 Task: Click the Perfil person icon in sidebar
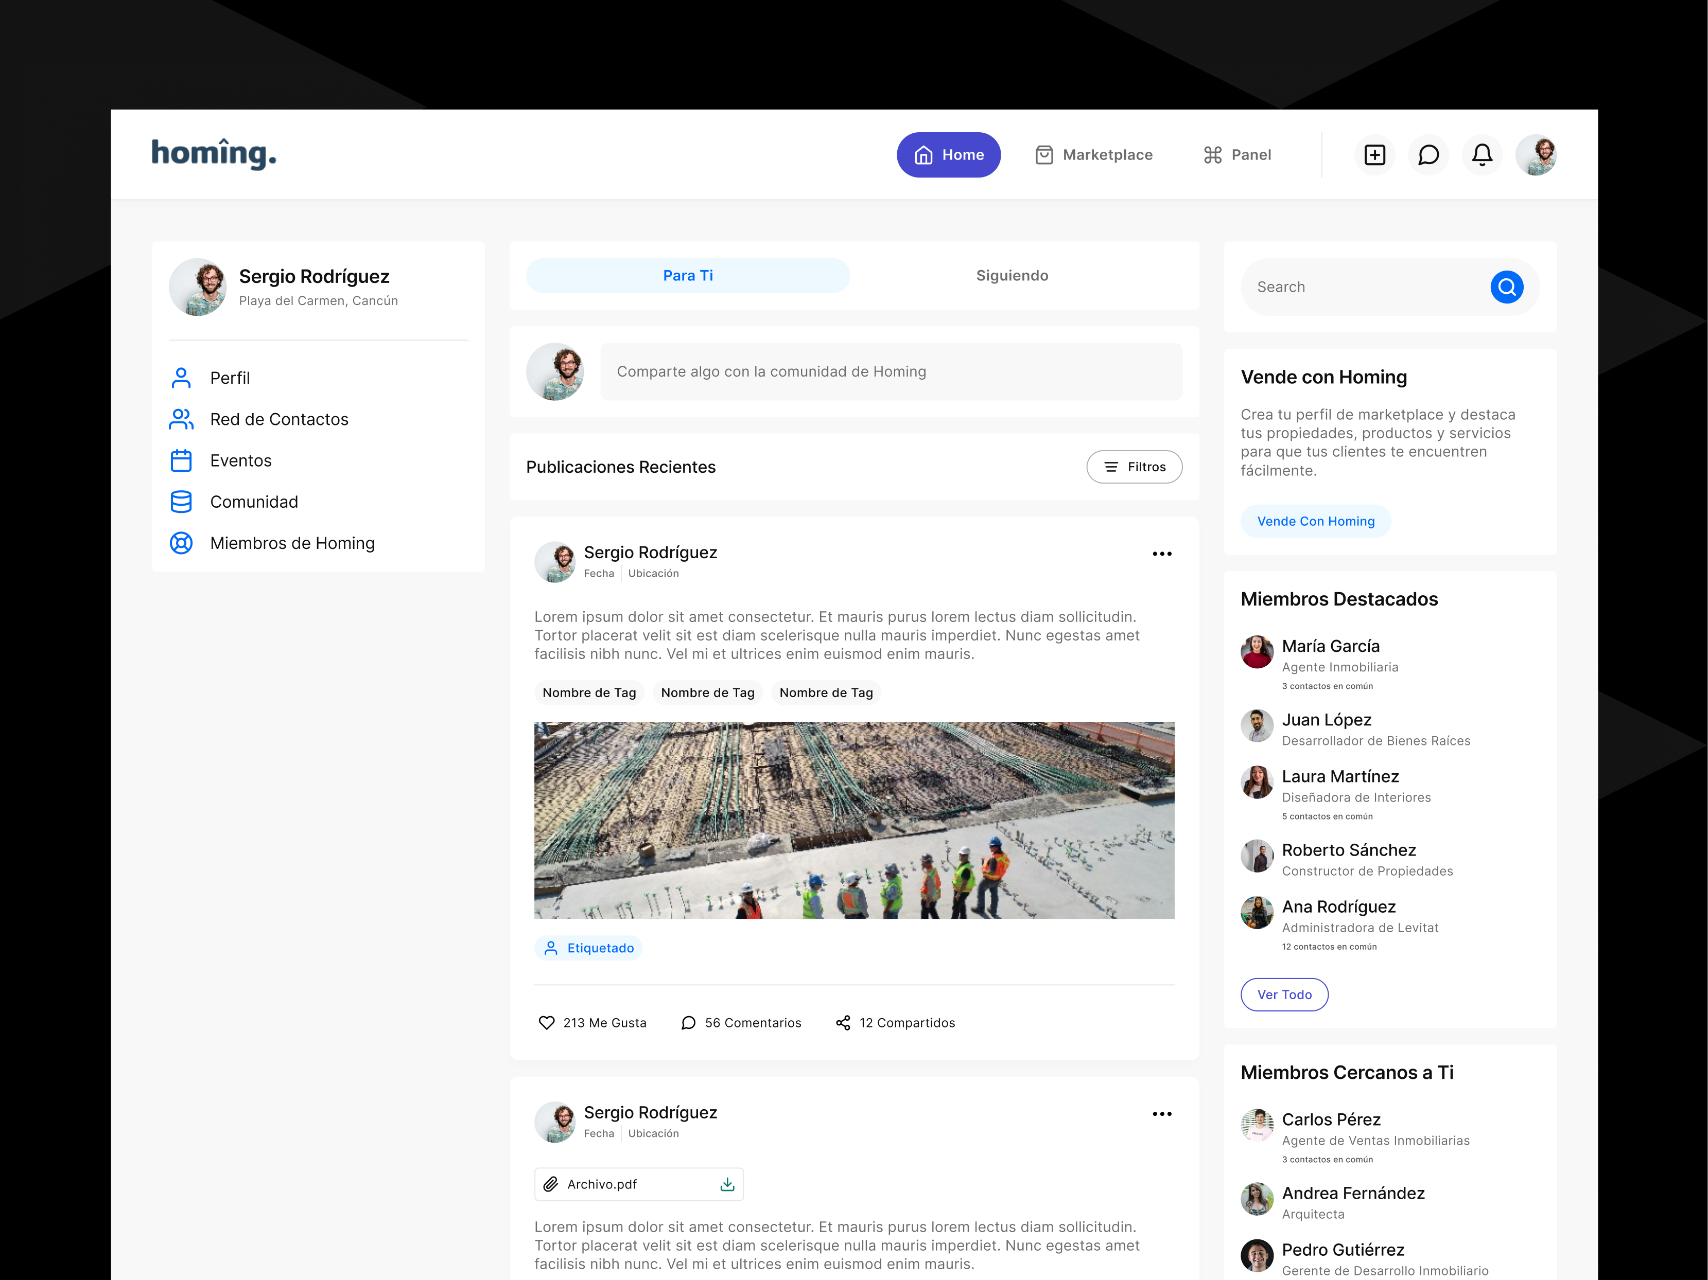pos(181,378)
